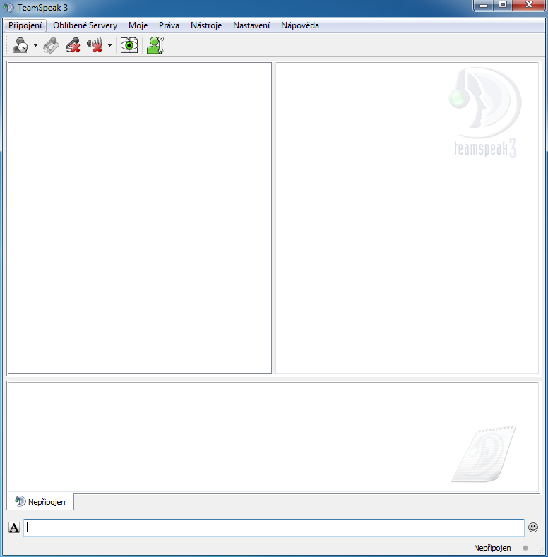Open the Nástroje menu
548x557 pixels.
click(205, 25)
